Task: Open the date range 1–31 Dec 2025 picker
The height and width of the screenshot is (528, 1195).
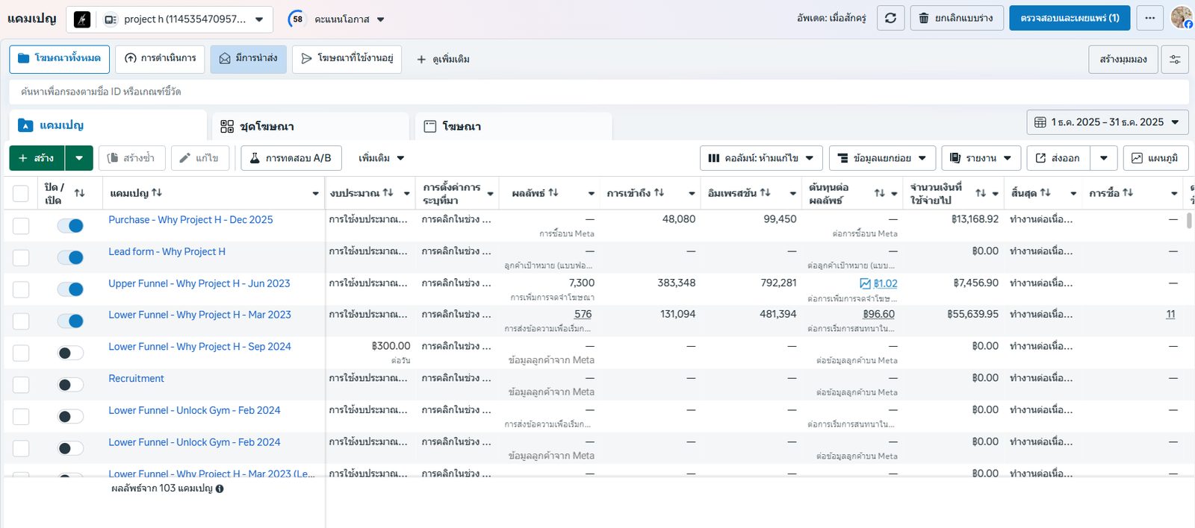Action: (1108, 122)
